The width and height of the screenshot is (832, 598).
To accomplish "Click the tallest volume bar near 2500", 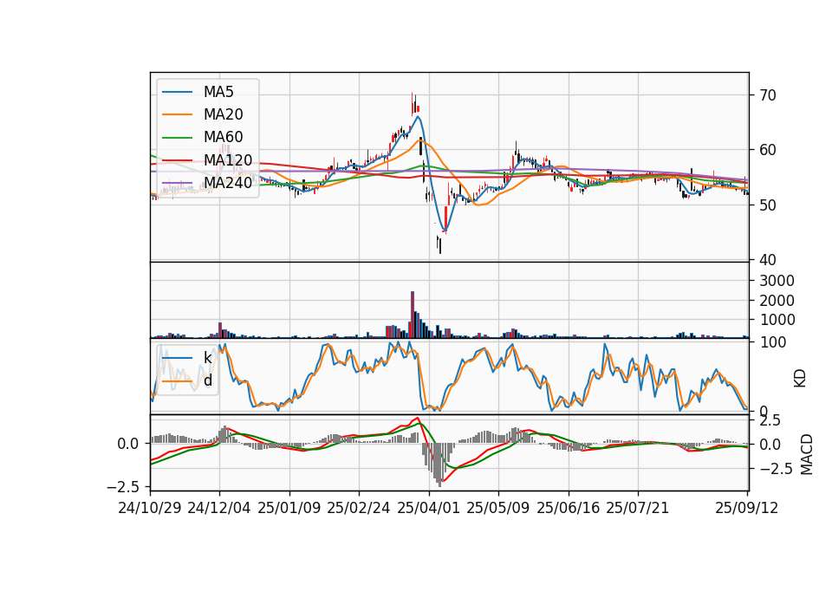I will (413, 314).
